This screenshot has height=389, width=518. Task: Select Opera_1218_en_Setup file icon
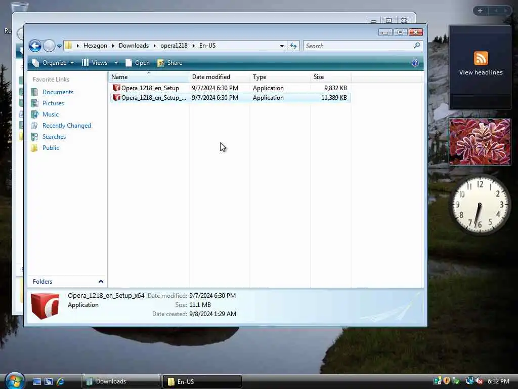click(116, 88)
